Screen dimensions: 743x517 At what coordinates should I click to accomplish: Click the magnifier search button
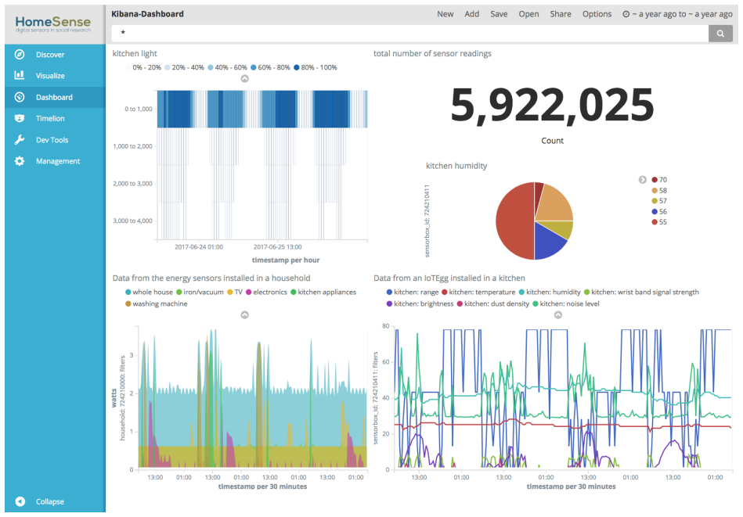click(720, 34)
